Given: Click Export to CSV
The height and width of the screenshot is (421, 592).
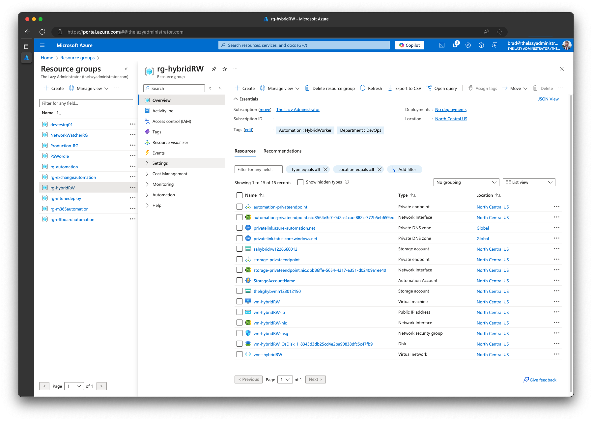Looking at the screenshot, I should tap(405, 88).
